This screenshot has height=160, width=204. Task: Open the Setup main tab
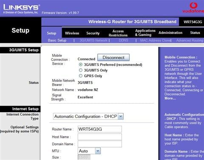click(x=51, y=33)
